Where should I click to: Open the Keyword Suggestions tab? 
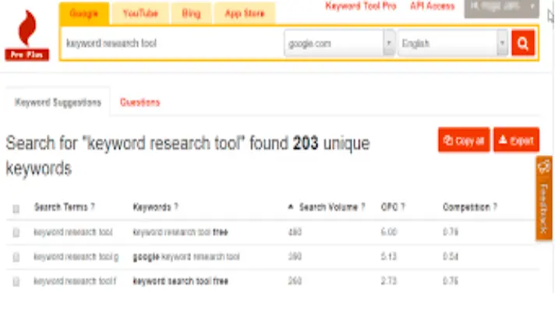point(58,102)
